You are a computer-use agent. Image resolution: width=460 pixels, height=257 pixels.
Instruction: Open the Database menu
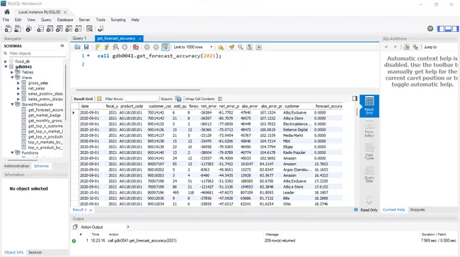pos(65,20)
